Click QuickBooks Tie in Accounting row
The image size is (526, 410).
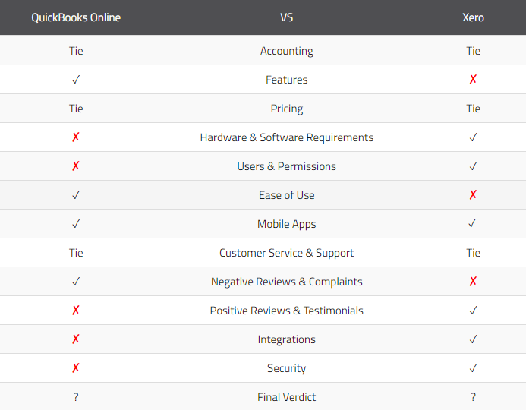coord(76,51)
